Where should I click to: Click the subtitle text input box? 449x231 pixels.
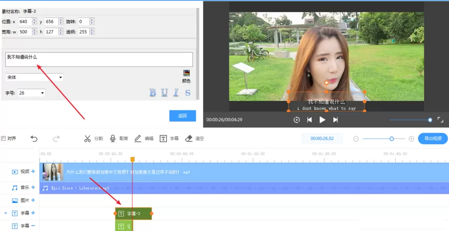[x=99, y=60]
